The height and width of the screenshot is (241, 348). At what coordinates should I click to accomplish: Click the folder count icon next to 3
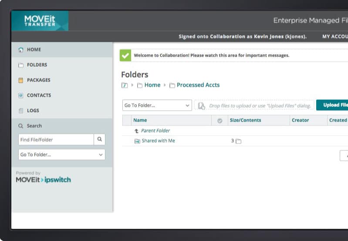238,141
